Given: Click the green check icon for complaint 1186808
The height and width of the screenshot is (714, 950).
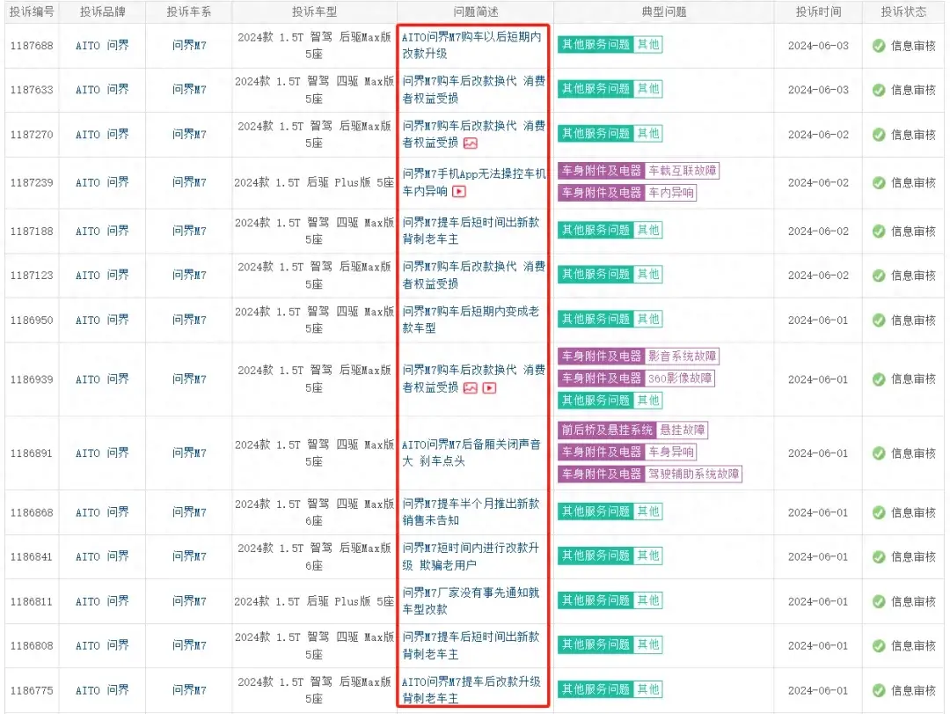Looking at the screenshot, I should 879,645.
